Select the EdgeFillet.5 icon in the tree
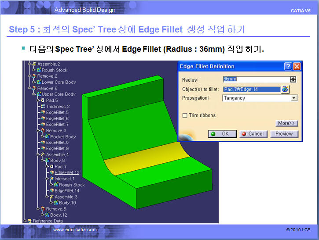 click(43, 112)
